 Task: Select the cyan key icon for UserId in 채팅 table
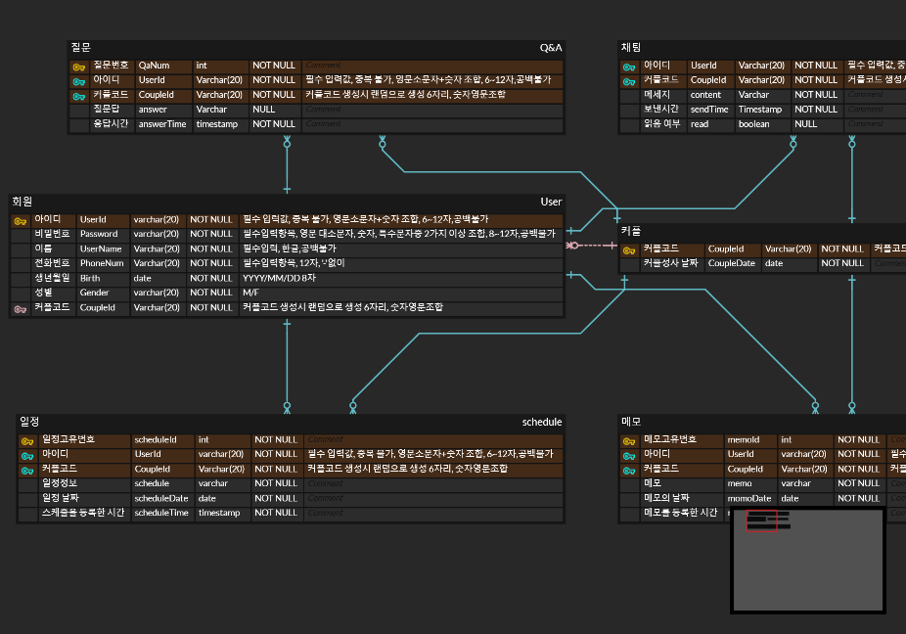(629, 68)
